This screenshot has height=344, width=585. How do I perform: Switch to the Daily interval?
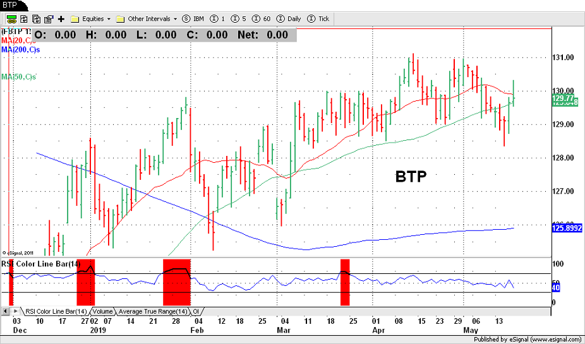pyautogui.click(x=289, y=19)
